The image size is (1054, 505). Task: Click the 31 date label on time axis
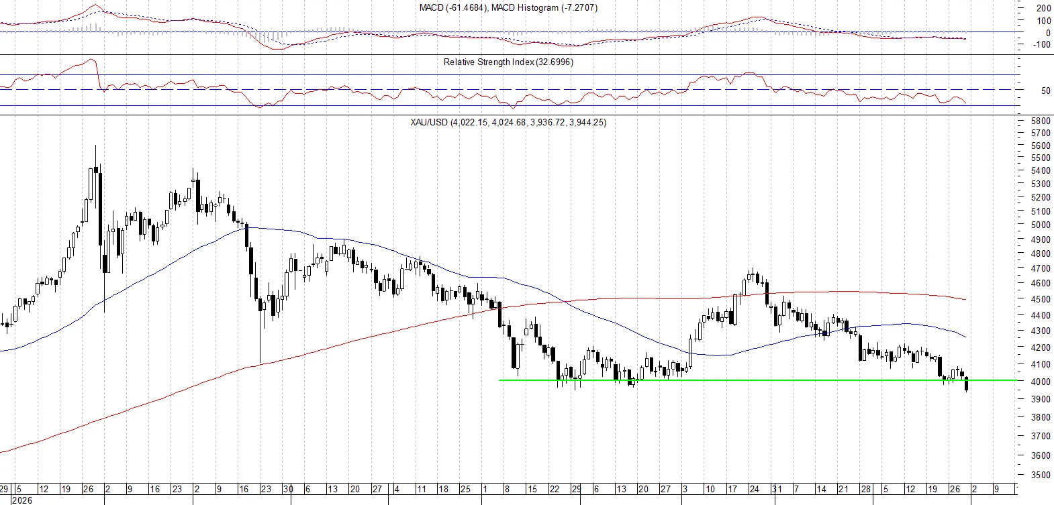776,490
